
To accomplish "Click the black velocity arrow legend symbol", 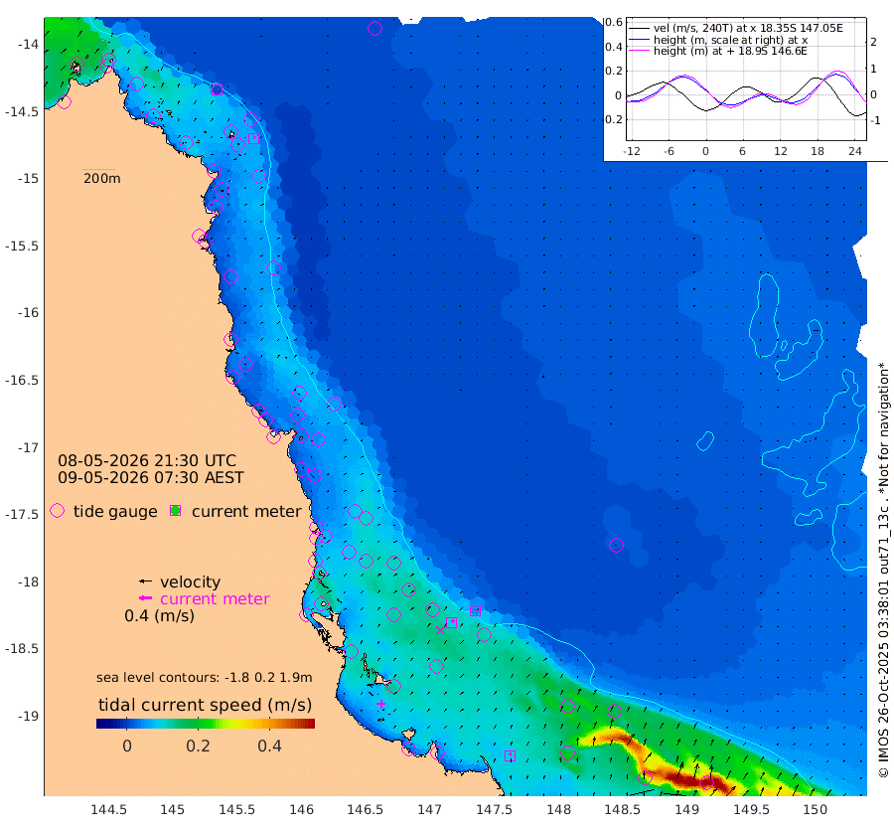I will [x=145, y=581].
